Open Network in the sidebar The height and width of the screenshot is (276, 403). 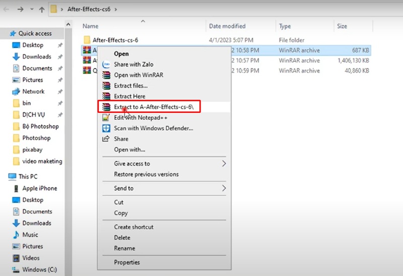pyautogui.click(x=33, y=91)
